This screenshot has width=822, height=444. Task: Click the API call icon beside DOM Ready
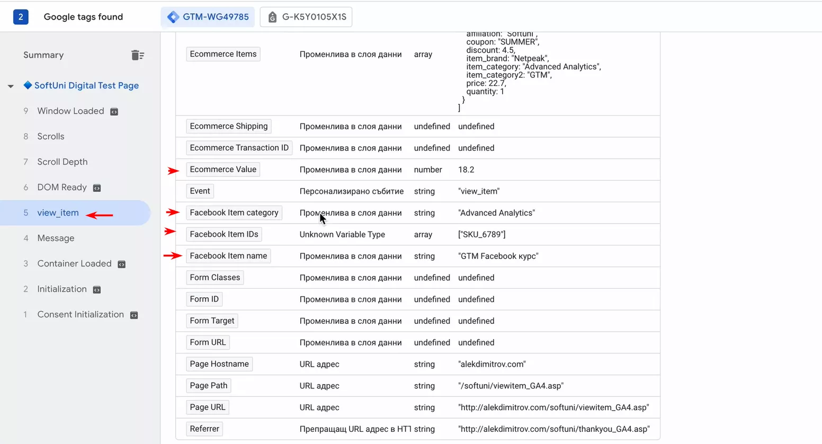pos(97,188)
